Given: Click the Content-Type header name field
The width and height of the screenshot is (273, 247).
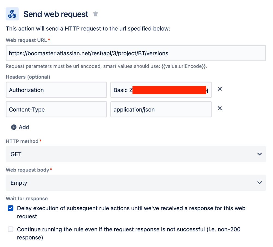Looking at the screenshot, I should (56, 109).
